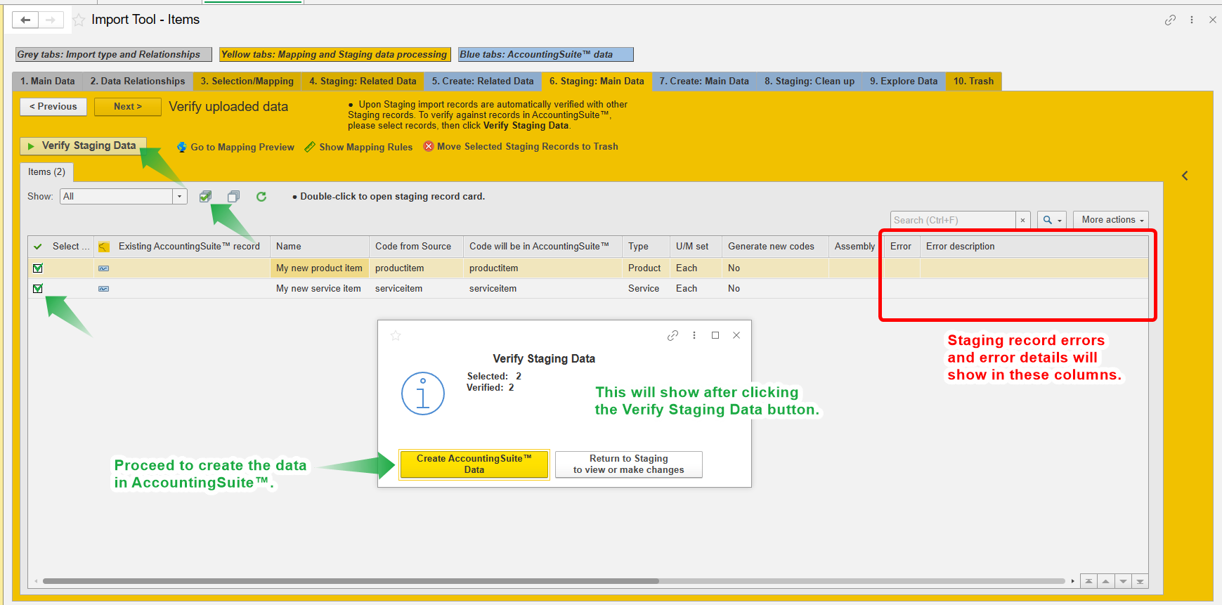Expand the search magnifier dropdown
The height and width of the screenshot is (605, 1222).
1052,220
